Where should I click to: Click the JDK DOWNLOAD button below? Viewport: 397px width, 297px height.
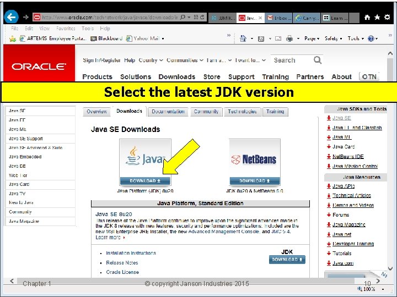287,260
